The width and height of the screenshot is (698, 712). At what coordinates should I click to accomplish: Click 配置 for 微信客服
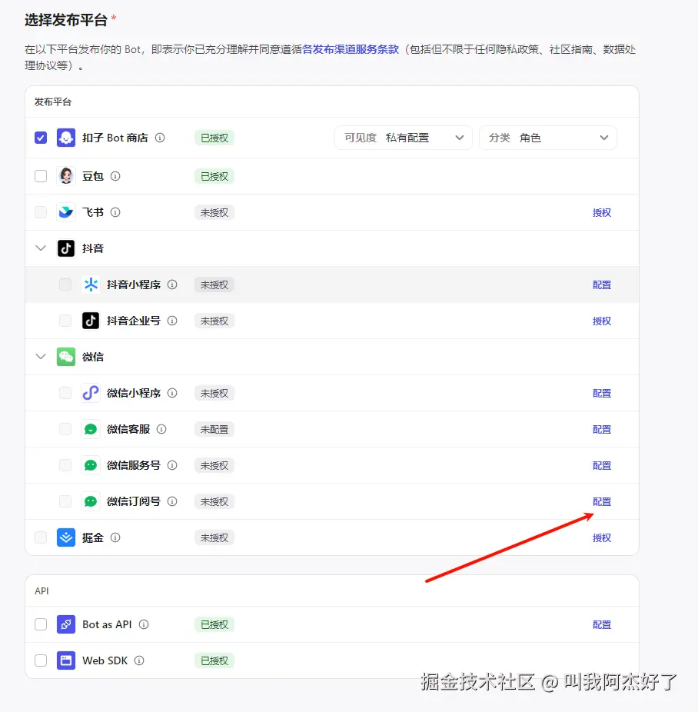pos(602,430)
